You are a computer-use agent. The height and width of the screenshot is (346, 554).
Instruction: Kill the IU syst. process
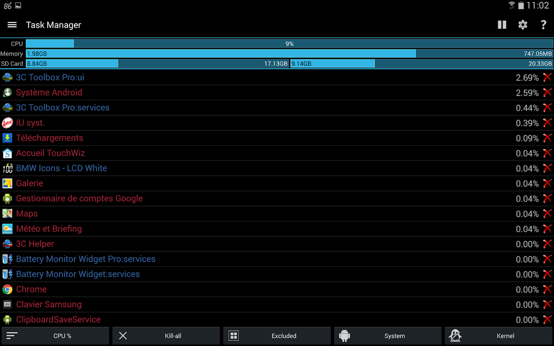coord(547,123)
